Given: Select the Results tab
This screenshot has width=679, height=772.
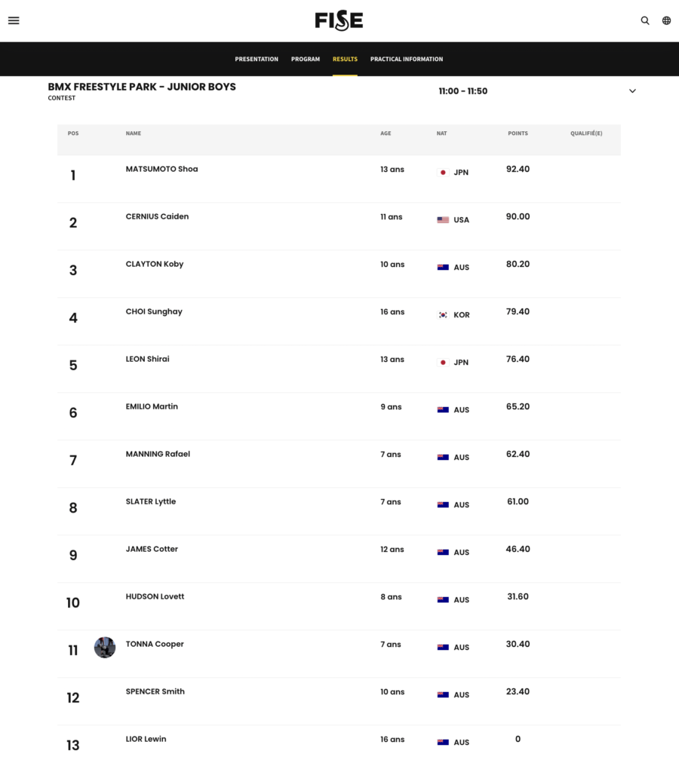Looking at the screenshot, I should [x=345, y=59].
